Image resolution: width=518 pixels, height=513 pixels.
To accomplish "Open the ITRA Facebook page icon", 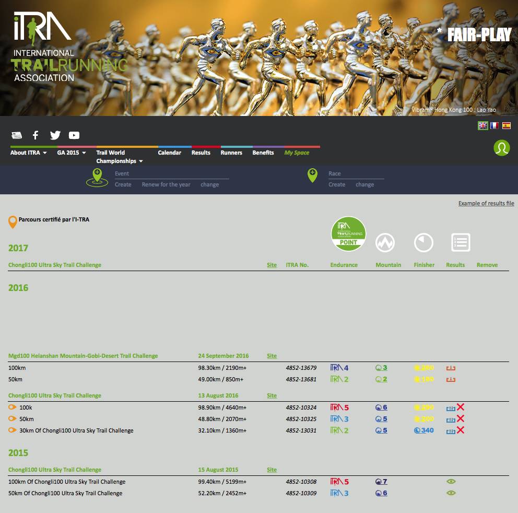I will click(x=36, y=135).
